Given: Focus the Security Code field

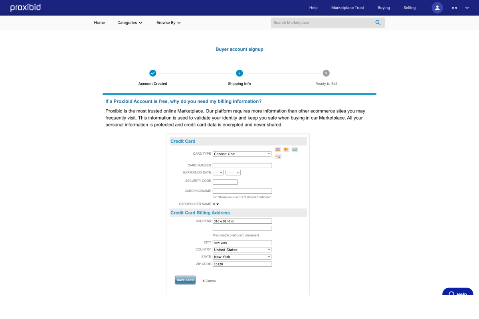Looking at the screenshot, I should coord(225,182).
